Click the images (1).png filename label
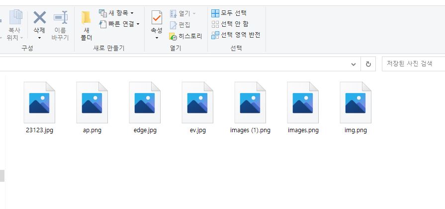Screen dimensions: 445x209 tap(250, 130)
